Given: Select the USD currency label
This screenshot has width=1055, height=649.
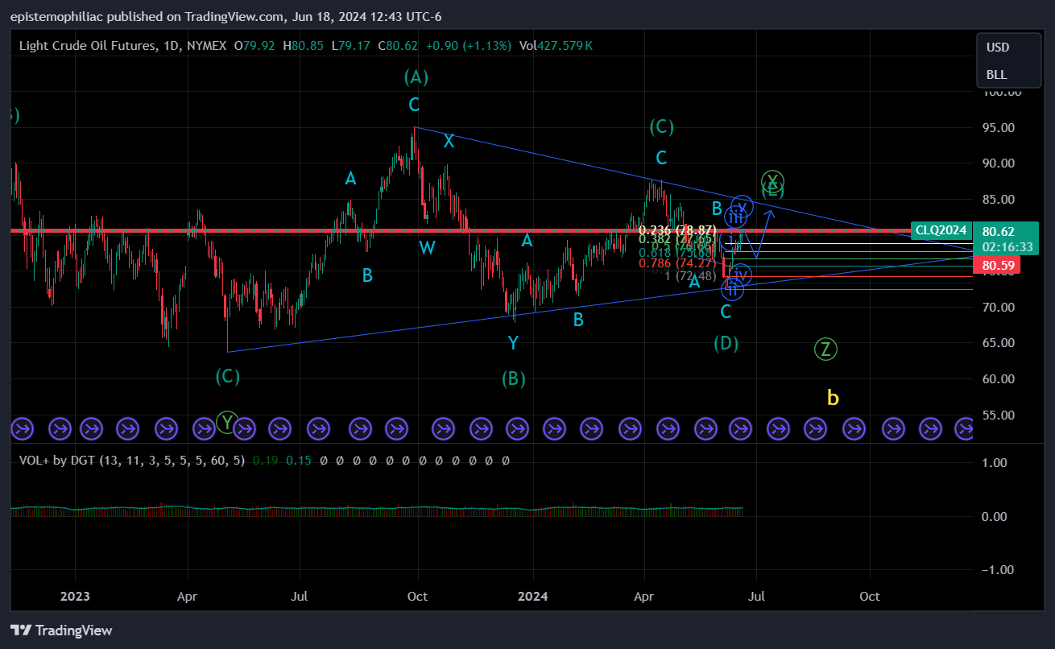Looking at the screenshot, I should click(x=998, y=47).
